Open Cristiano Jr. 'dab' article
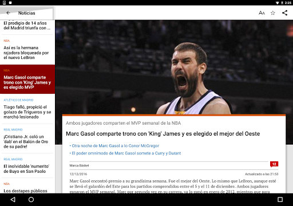 coord(27,138)
